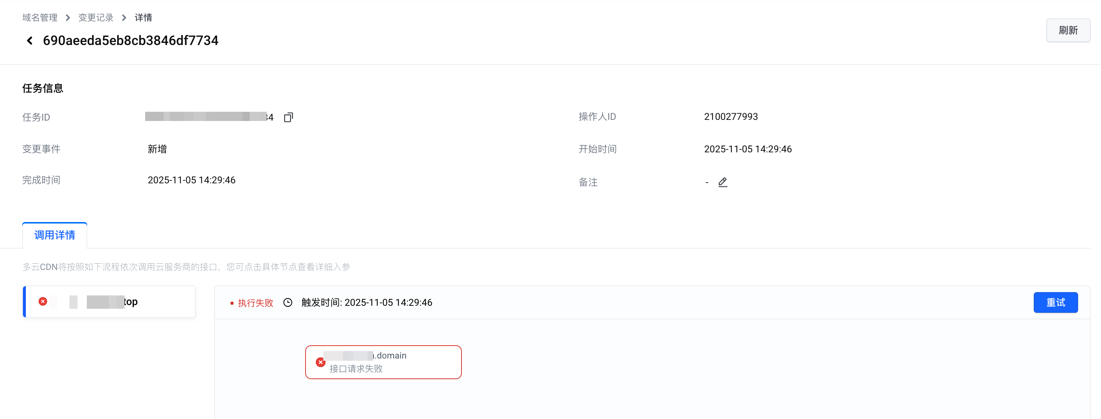The height and width of the screenshot is (419, 1101).
Task: Click the task title 690aeeda5eb8cb3846df7734
Action: click(x=130, y=41)
